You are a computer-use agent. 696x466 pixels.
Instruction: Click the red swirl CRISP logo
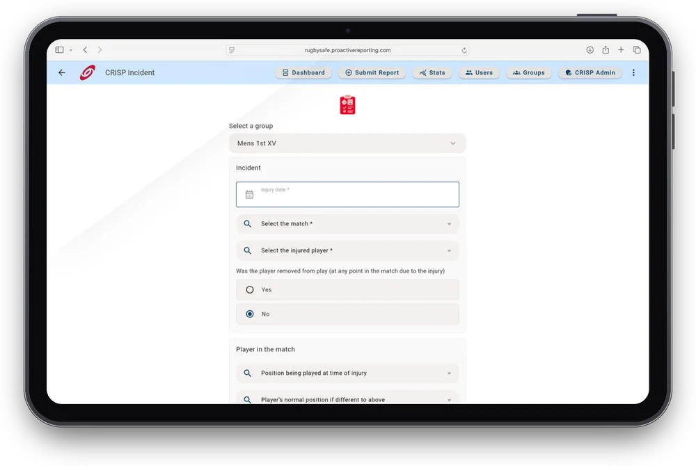click(x=88, y=72)
